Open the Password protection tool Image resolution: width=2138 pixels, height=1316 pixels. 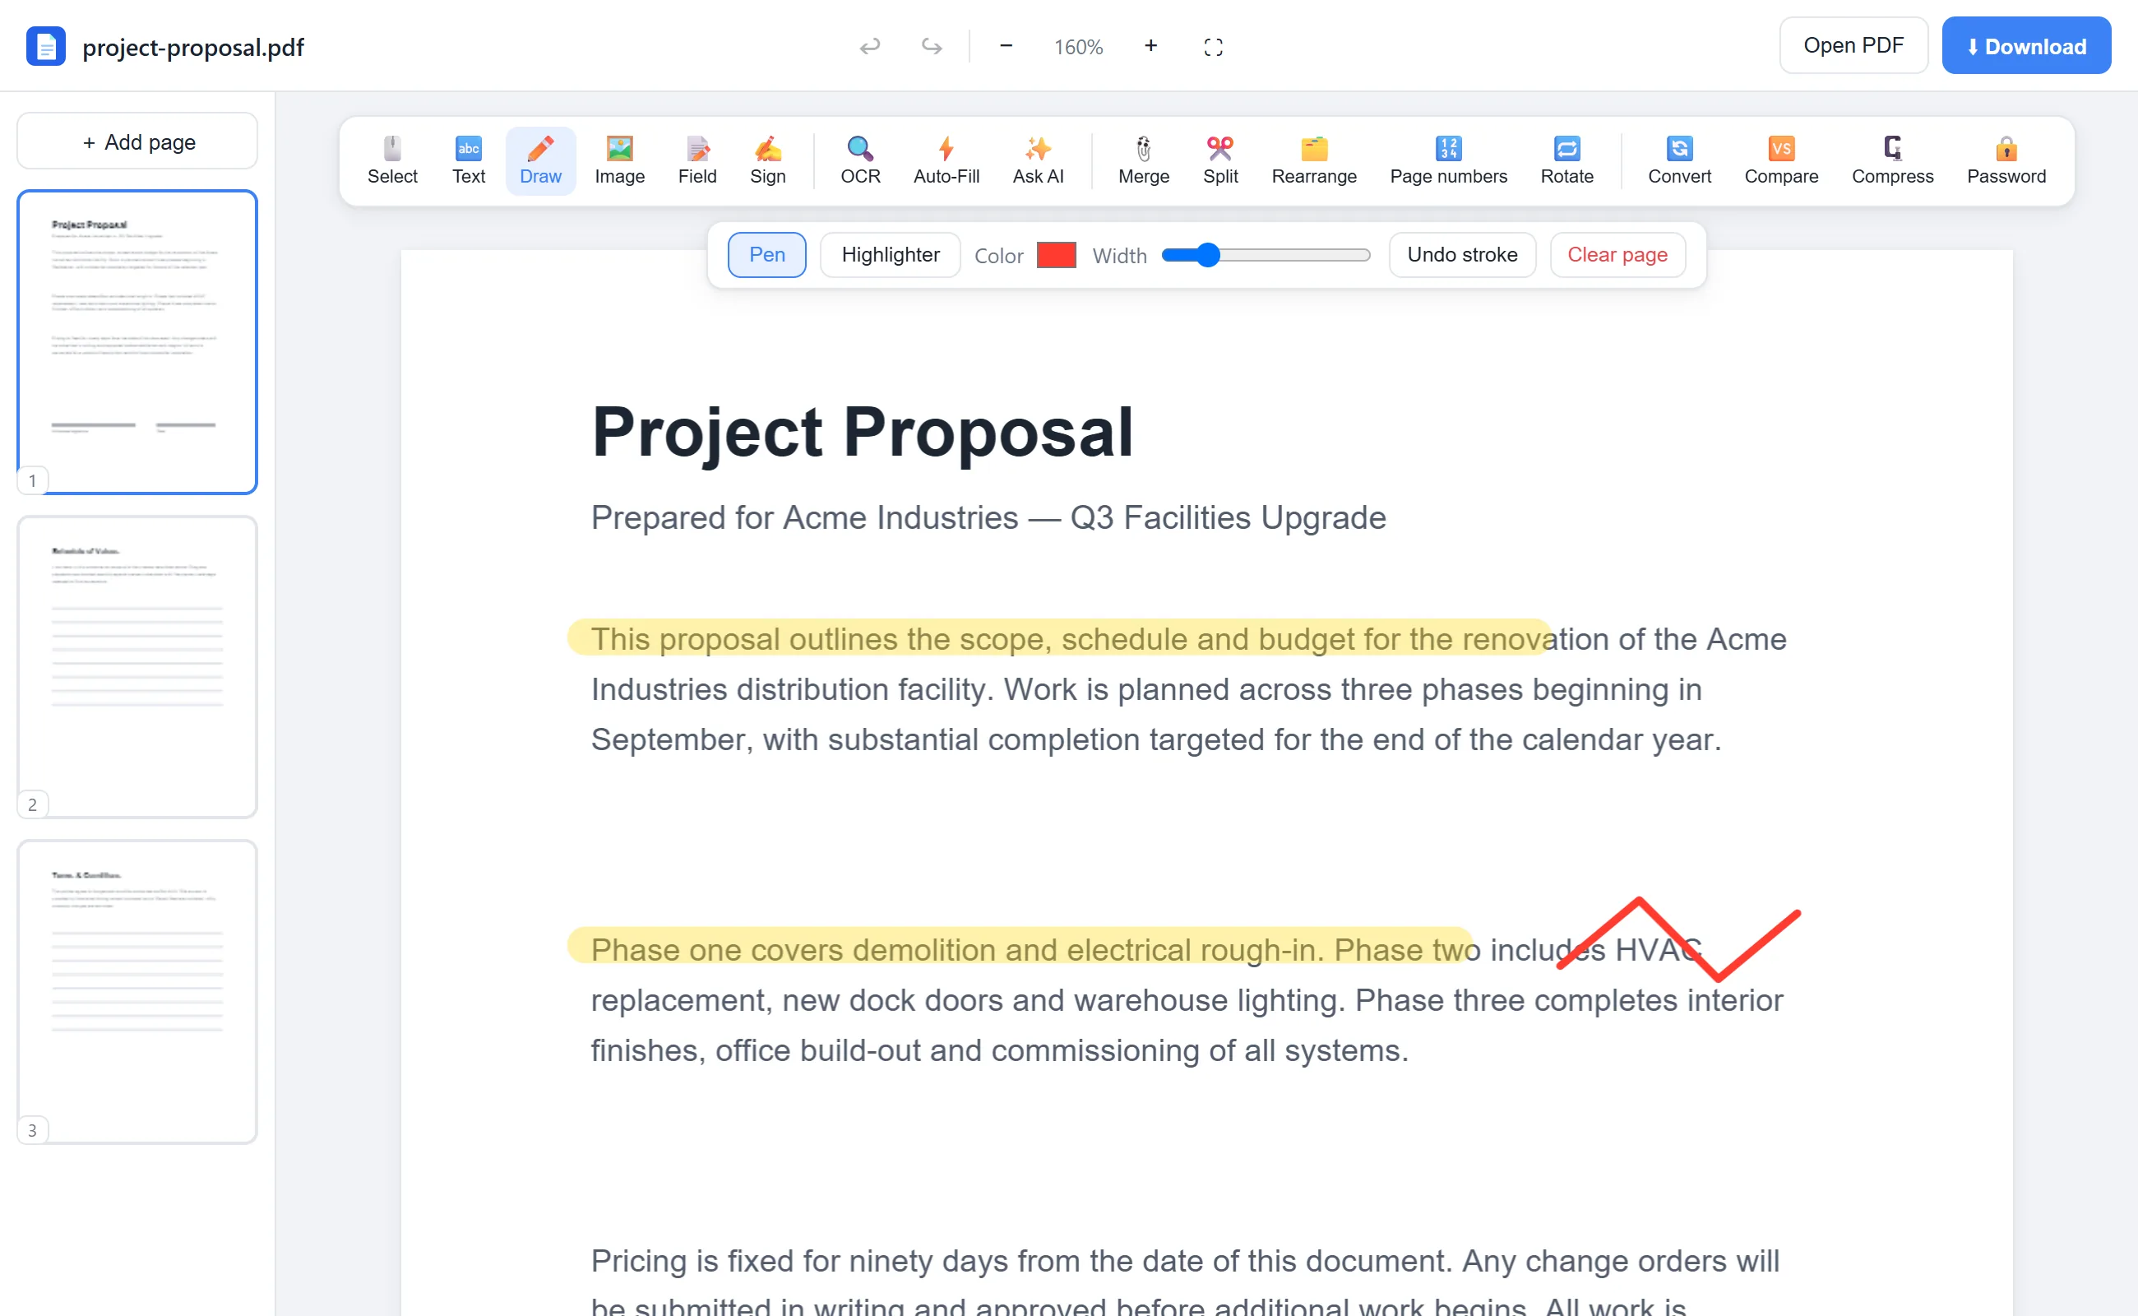tap(2006, 161)
